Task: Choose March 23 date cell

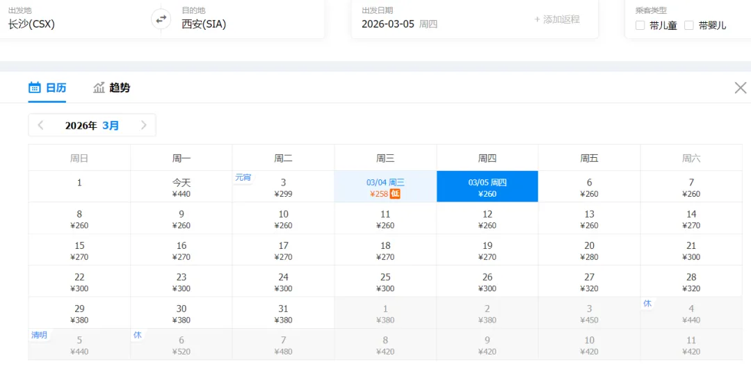Action: [x=181, y=282]
